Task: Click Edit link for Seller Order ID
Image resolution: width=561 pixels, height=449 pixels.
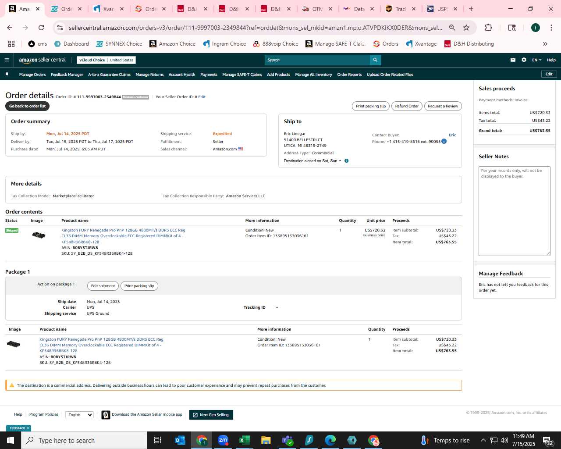Action: [x=202, y=97]
